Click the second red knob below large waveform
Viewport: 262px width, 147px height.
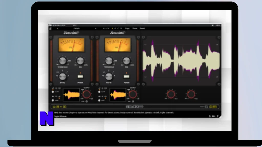[x=191, y=94]
